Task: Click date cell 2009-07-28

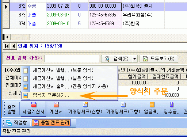Action: pyautogui.click(x=58, y=7)
